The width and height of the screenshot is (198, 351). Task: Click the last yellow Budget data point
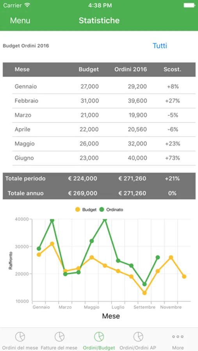coord(184,277)
